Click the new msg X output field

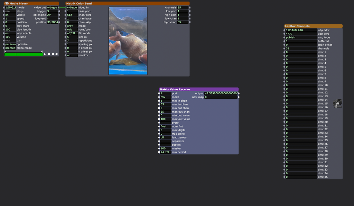point(221,97)
